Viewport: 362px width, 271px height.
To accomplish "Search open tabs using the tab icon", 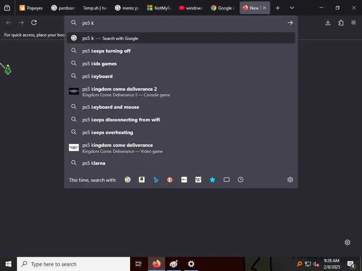I will coord(227,180).
